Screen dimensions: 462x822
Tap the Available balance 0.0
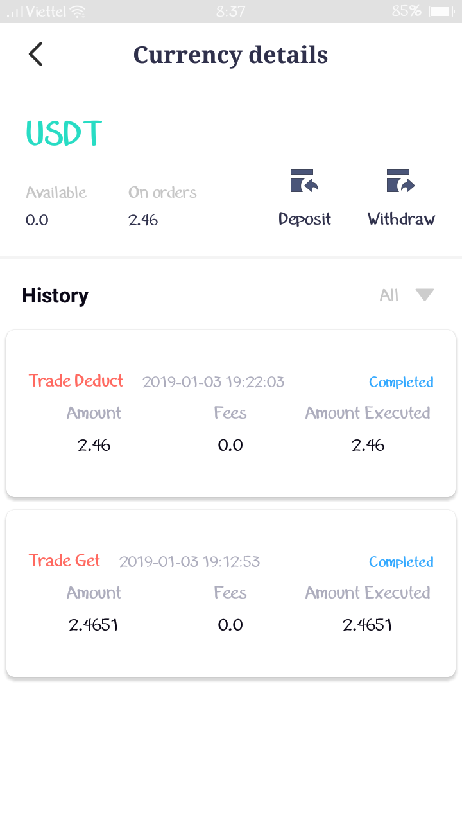(x=37, y=220)
